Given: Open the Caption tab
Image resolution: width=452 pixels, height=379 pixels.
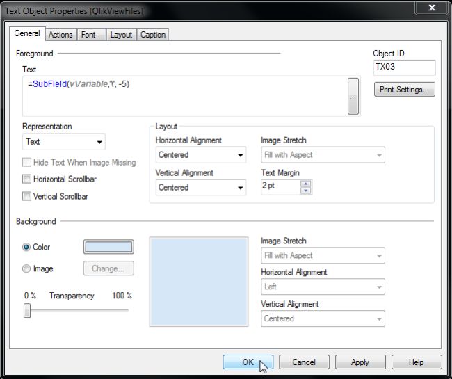Looking at the screenshot, I should [153, 35].
